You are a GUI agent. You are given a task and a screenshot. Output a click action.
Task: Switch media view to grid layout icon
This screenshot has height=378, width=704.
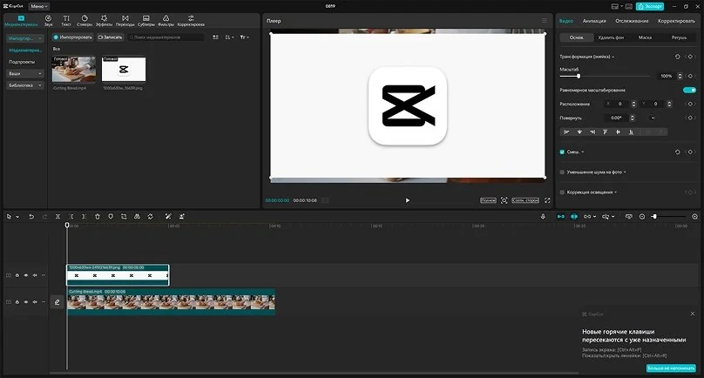[215, 37]
